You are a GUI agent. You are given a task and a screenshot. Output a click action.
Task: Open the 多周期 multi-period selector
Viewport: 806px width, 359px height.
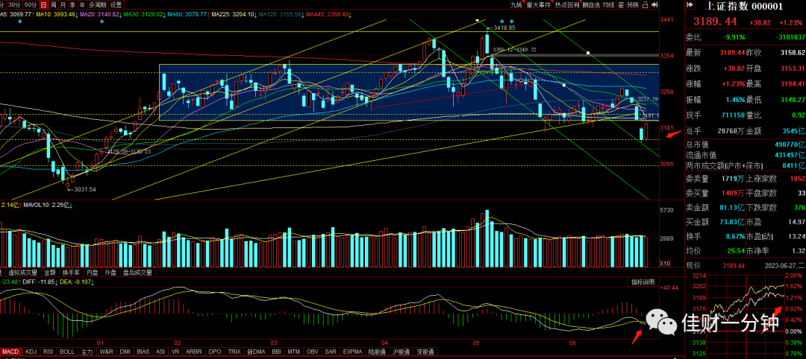(98, 4)
